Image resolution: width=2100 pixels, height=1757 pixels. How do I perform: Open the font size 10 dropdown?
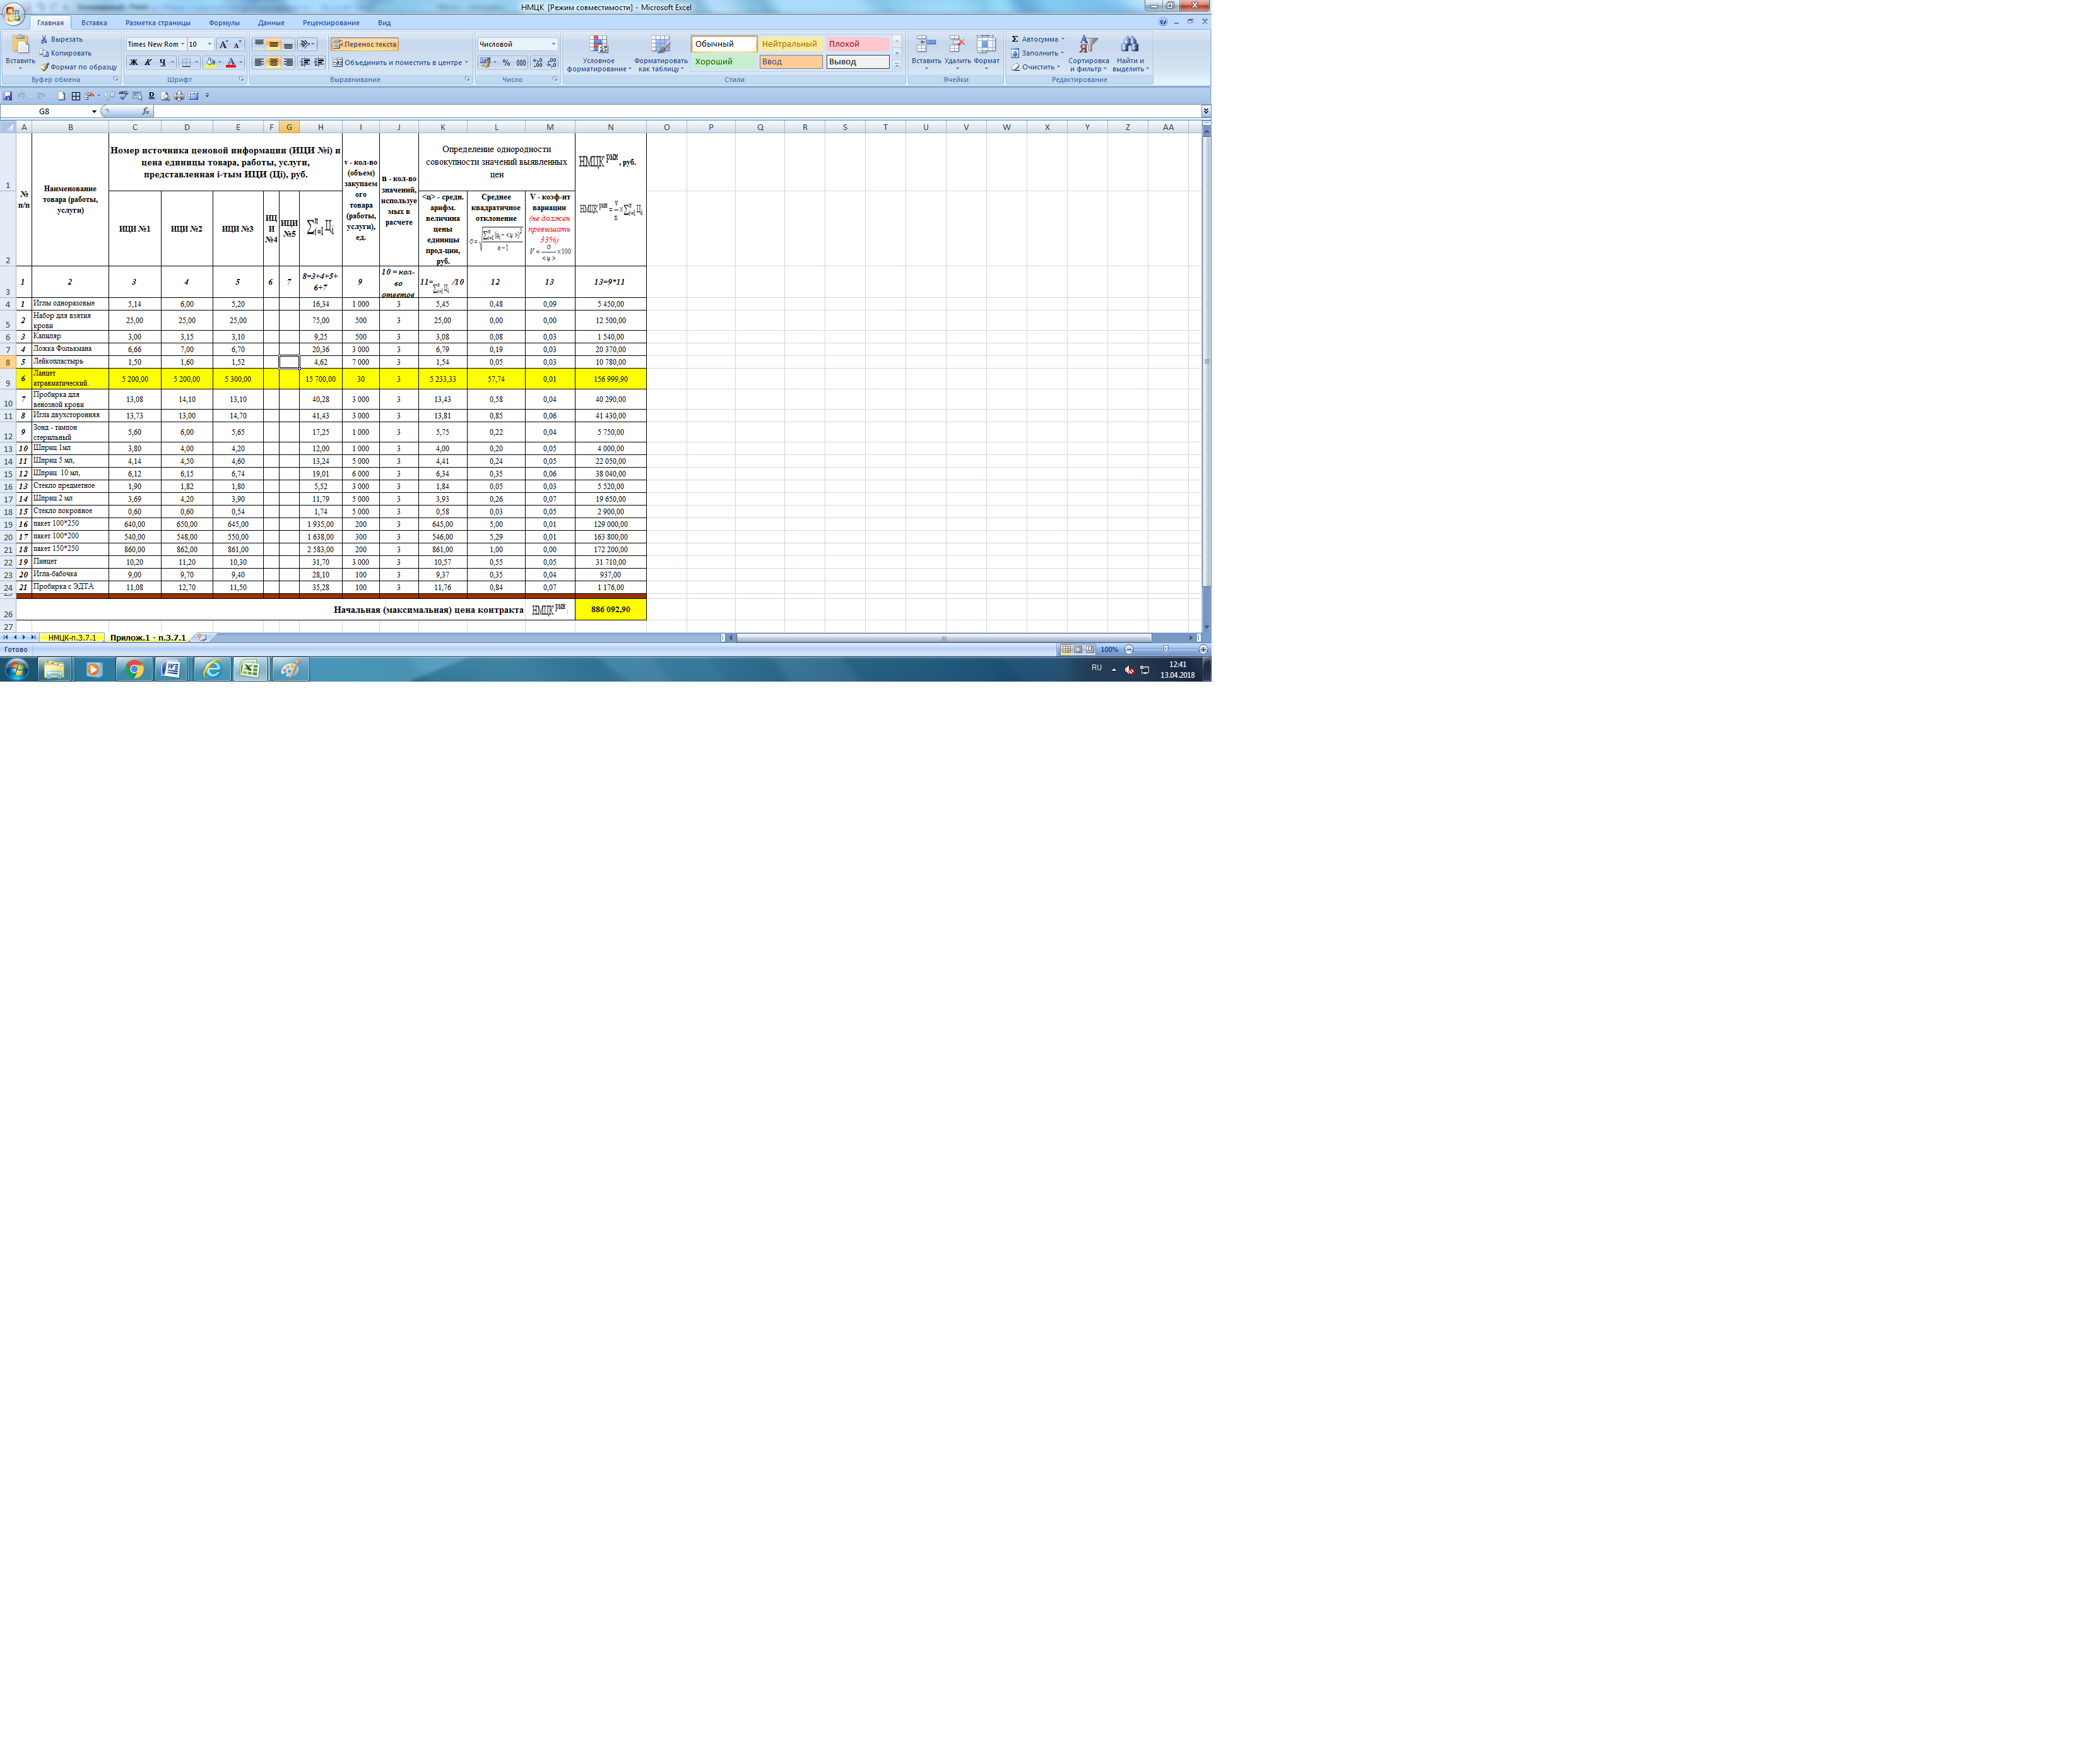coord(209,44)
